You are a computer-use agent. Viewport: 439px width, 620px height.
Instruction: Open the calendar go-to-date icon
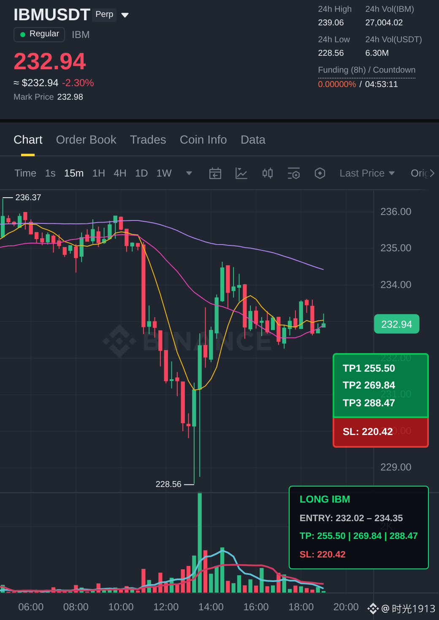click(215, 173)
